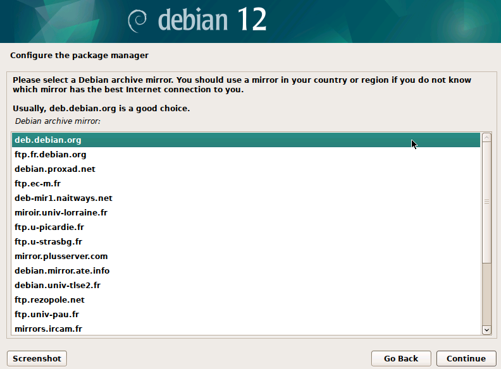The height and width of the screenshot is (369, 501).
Task: Choose the mirrors.ircam.fr mirror
Action: [49, 329]
